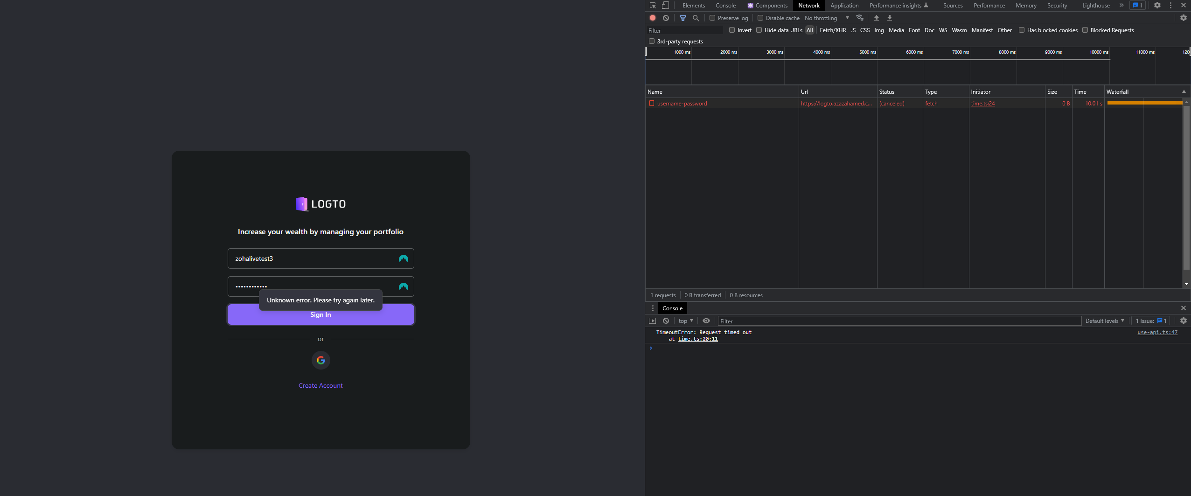
Task: Toggle device emulation mode
Action: point(665,5)
